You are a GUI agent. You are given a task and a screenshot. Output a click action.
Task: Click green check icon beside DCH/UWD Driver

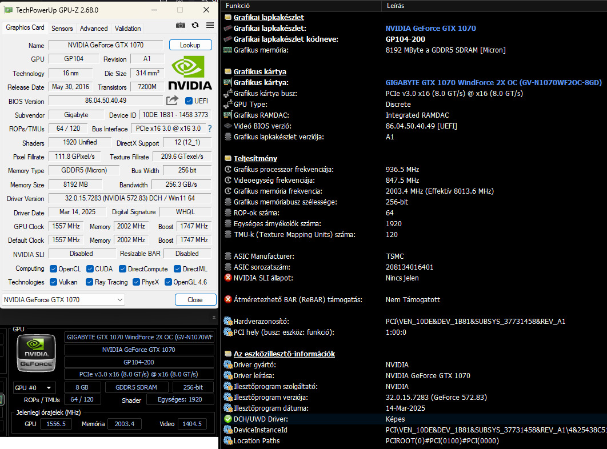click(x=228, y=419)
